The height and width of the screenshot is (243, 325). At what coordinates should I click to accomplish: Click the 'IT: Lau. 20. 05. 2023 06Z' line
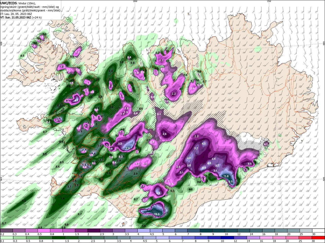pos(16,14)
